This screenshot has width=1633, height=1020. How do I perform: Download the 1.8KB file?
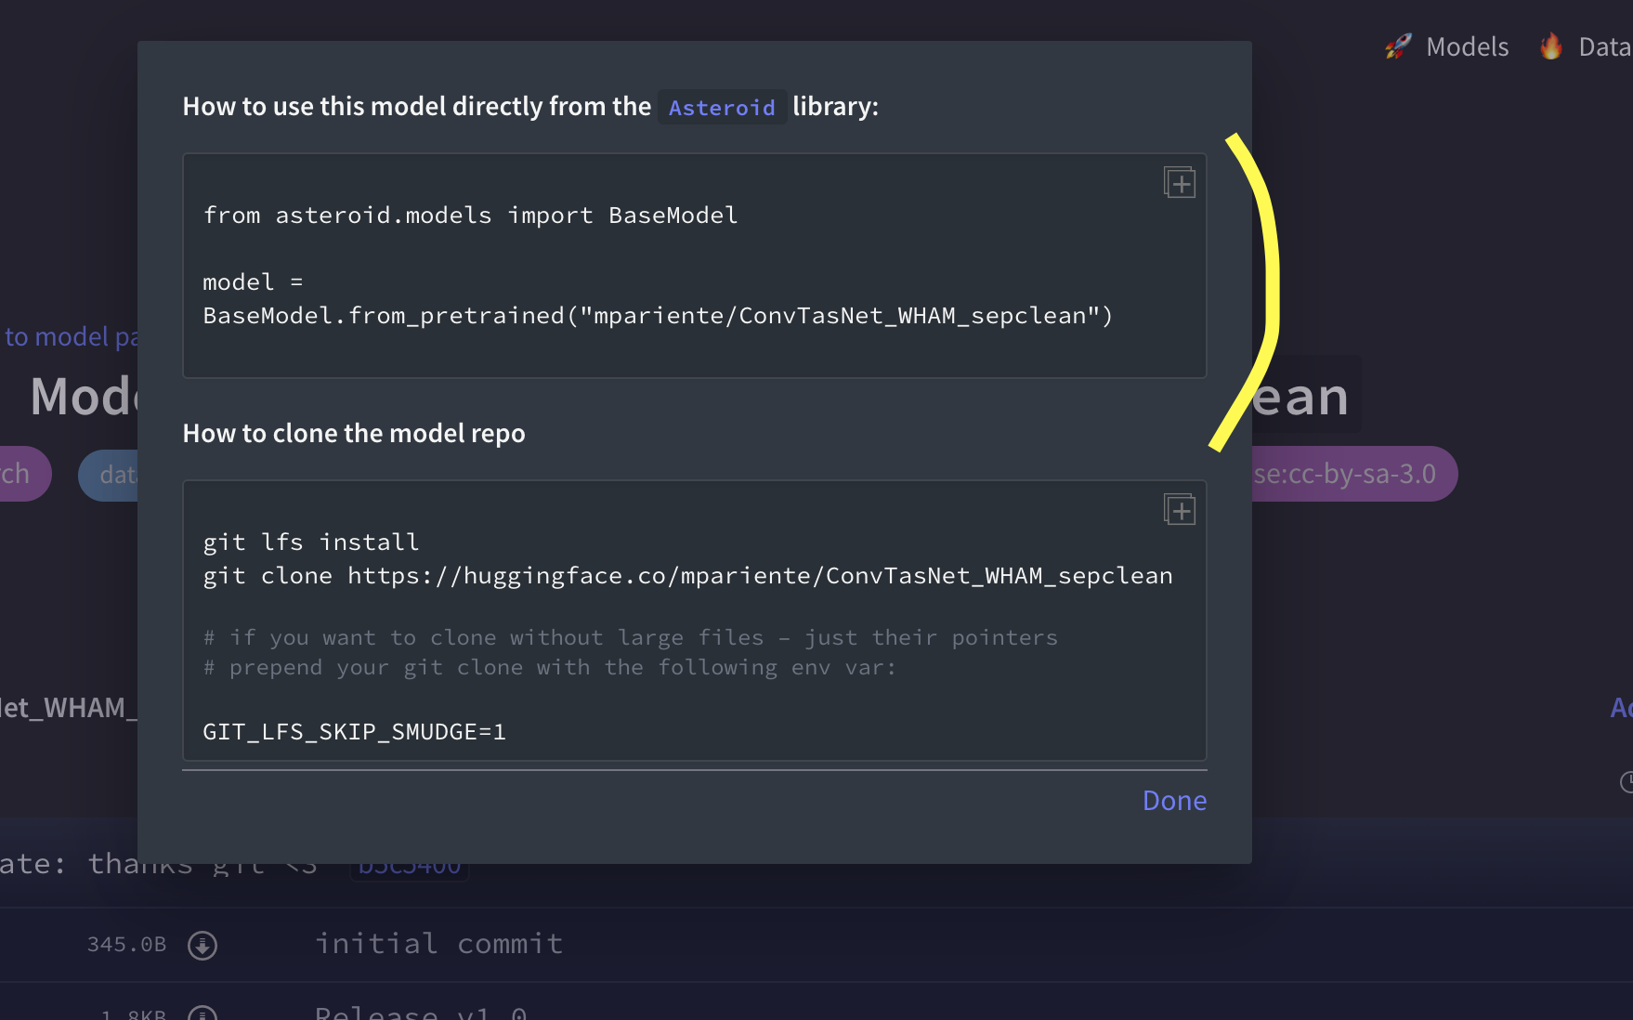coord(202,1013)
